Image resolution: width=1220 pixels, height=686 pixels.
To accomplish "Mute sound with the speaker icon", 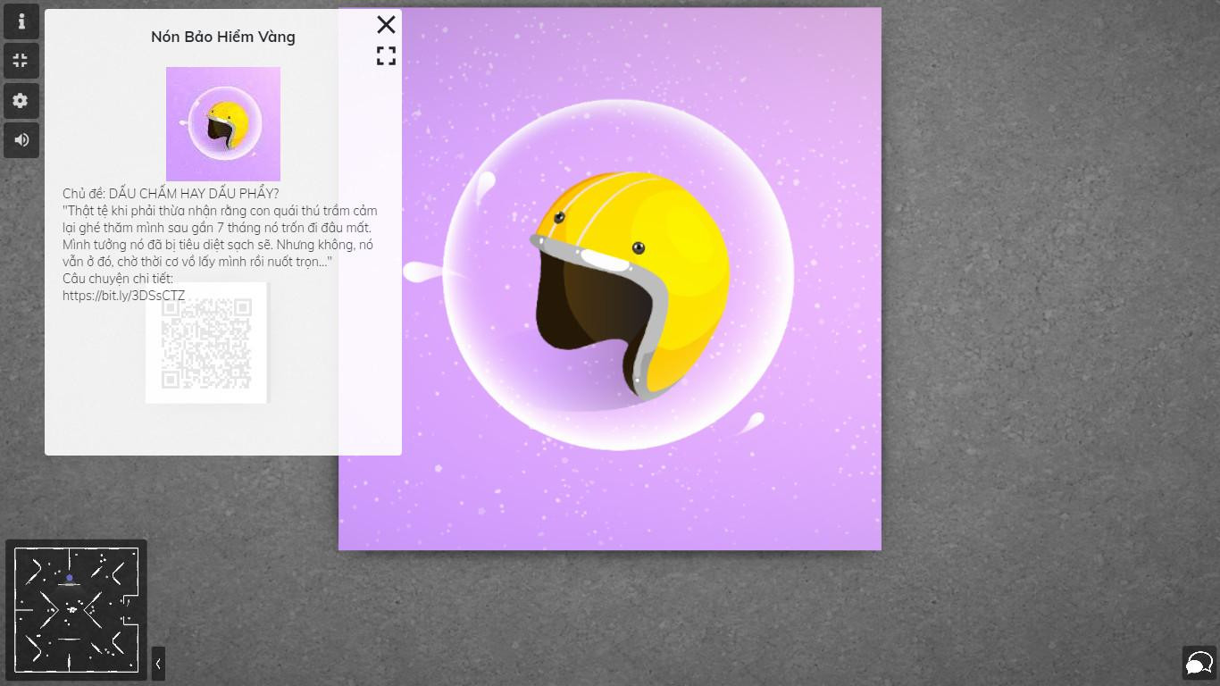I will pyautogui.click(x=21, y=140).
